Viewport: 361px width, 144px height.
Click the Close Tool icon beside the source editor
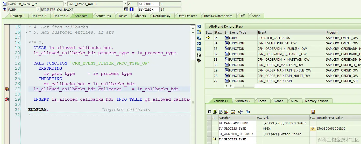pyautogui.click(x=199, y=27)
